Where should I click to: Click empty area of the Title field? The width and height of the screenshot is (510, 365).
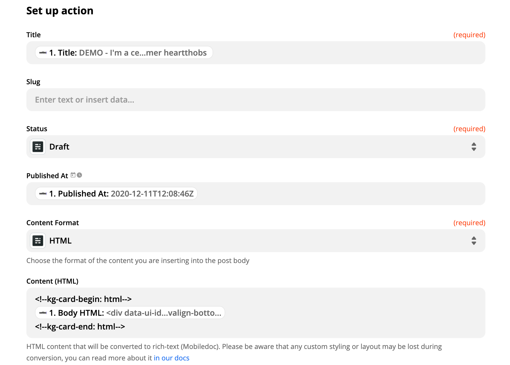coord(344,53)
